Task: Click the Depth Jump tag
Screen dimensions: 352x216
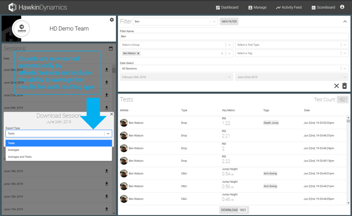Action: coord(271,123)
